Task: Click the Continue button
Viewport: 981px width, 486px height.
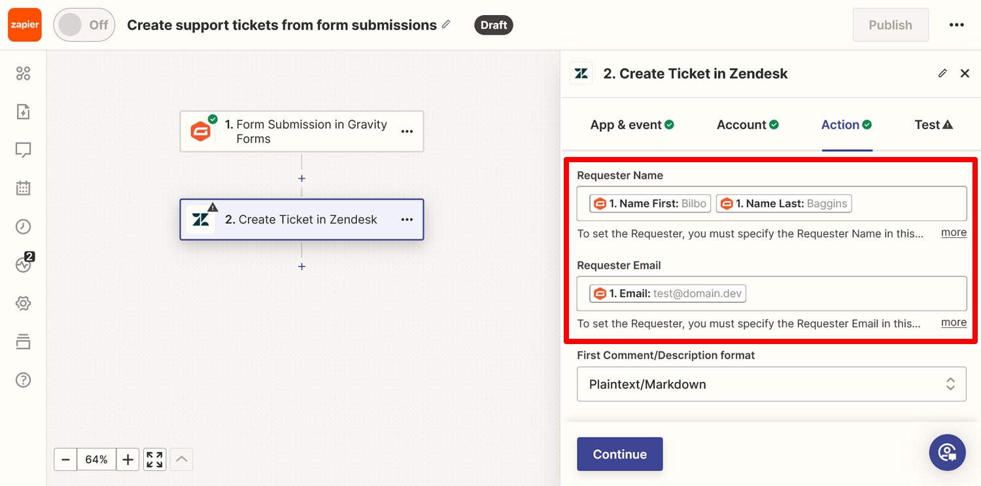Action: pos(620,454)
